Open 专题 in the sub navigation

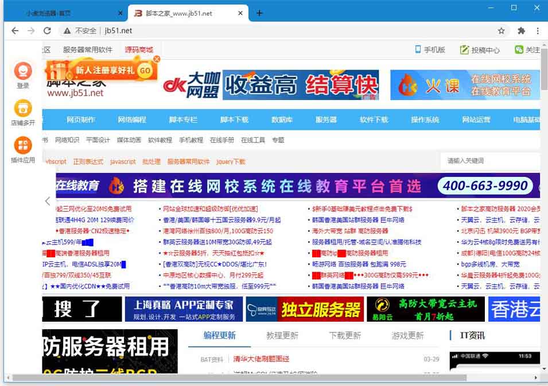278,140
